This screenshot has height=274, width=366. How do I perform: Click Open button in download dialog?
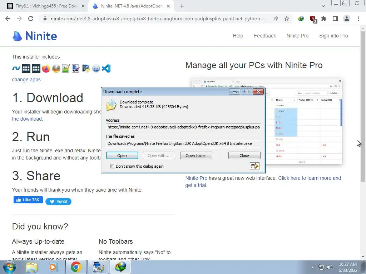[122, 156]
